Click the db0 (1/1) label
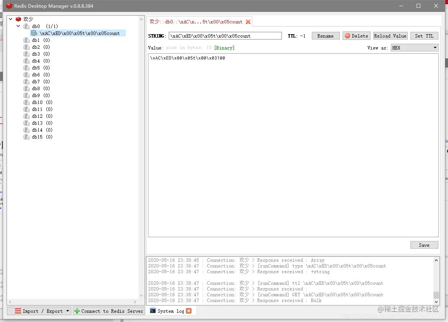The height and width of the screenshot is (322, 448). 45,26
